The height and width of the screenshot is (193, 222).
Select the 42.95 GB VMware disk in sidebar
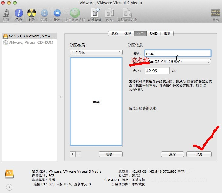[x=29, y=36]
